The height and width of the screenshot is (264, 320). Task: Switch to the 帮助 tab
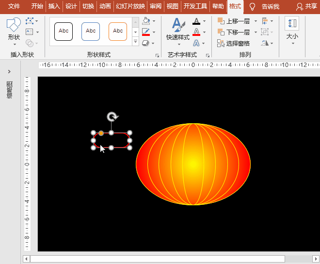(218, 6)
